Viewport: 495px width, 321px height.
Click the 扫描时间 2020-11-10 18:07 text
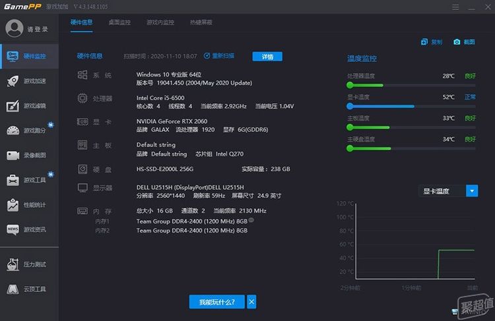(x=160, y=56)
